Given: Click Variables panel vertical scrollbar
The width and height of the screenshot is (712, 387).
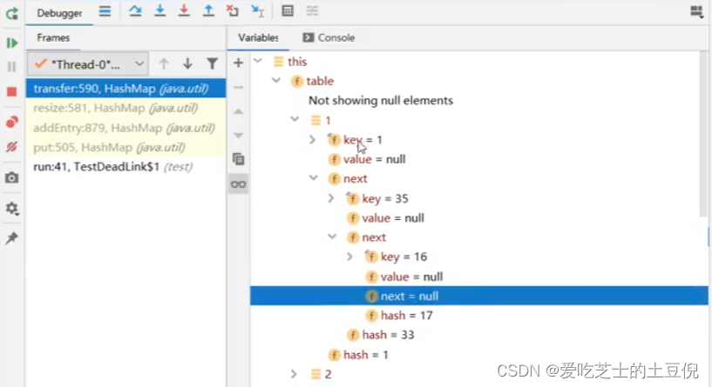Looking at the screenshot, I should coord(703,135).
